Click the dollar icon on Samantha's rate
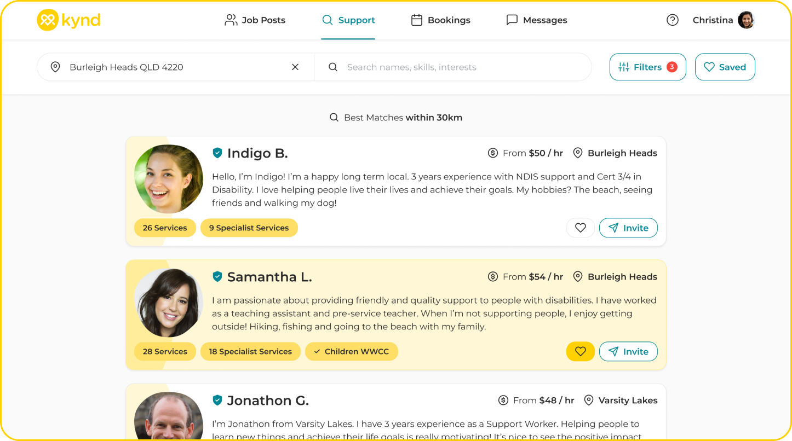 (x=493, y=277)
